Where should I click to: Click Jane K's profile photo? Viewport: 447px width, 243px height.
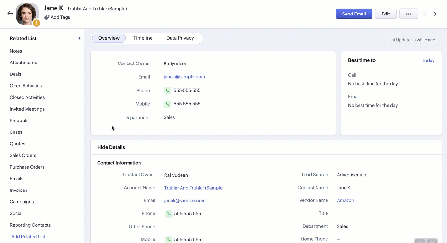27,14
